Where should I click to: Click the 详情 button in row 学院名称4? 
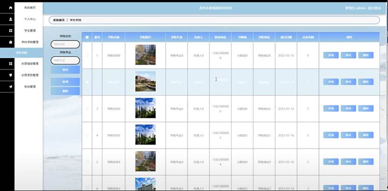click(331, 162)
